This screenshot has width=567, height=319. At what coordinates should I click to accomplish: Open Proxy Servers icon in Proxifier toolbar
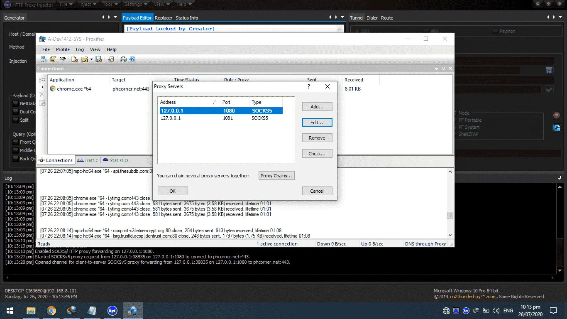44,59
